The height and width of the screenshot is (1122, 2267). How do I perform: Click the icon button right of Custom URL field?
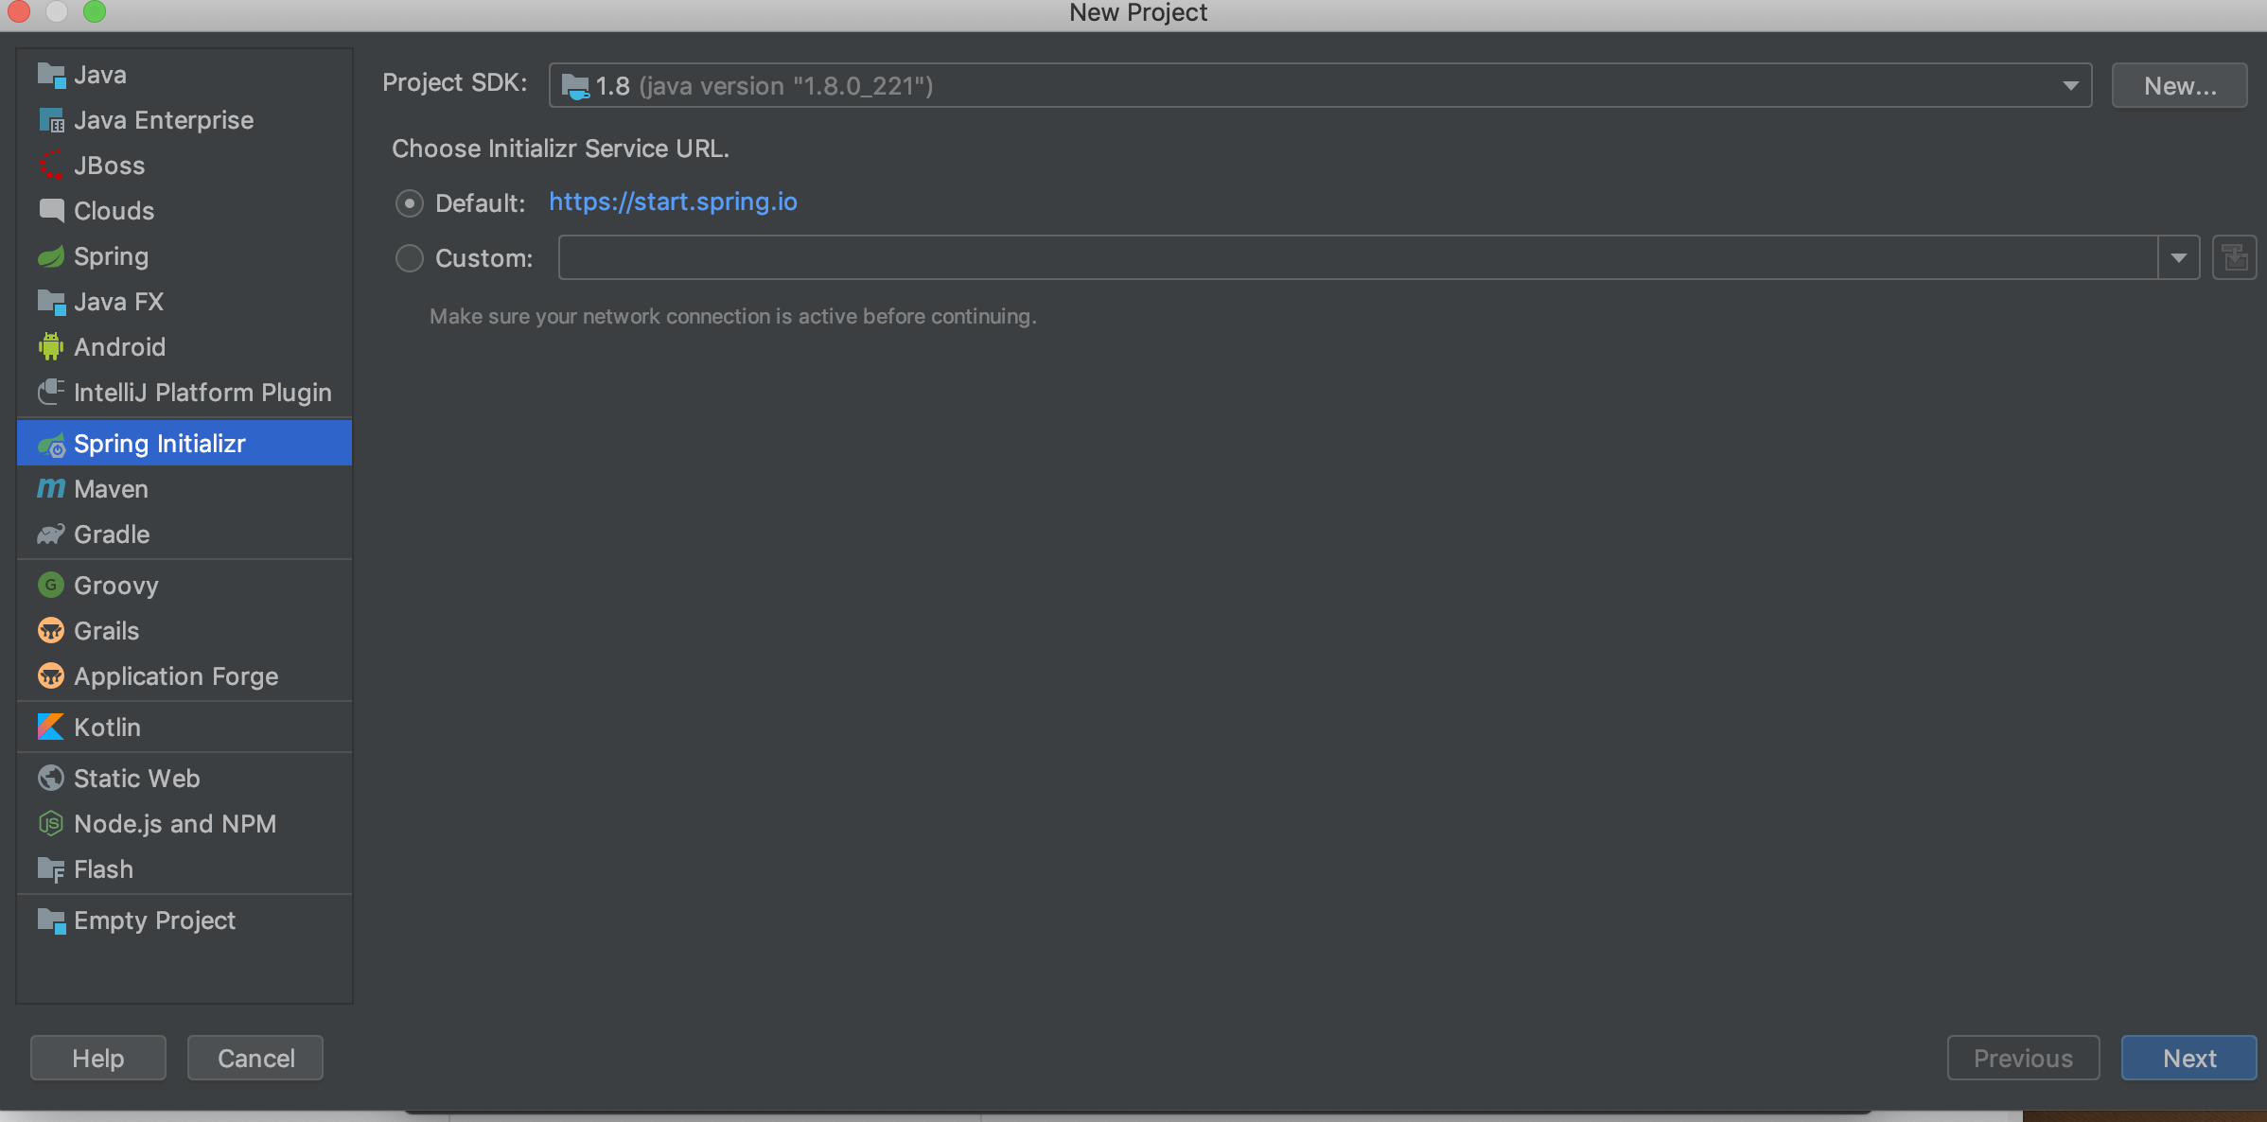tap(2235, 257)
